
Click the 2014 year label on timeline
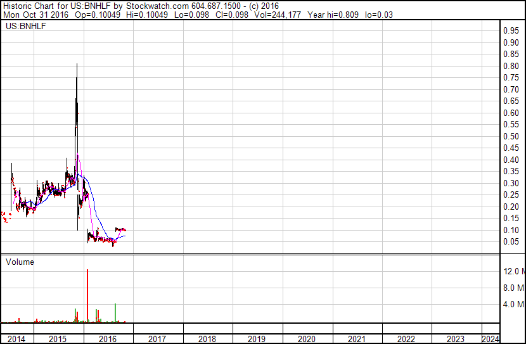pyautogui.click(x=16, y=339)
